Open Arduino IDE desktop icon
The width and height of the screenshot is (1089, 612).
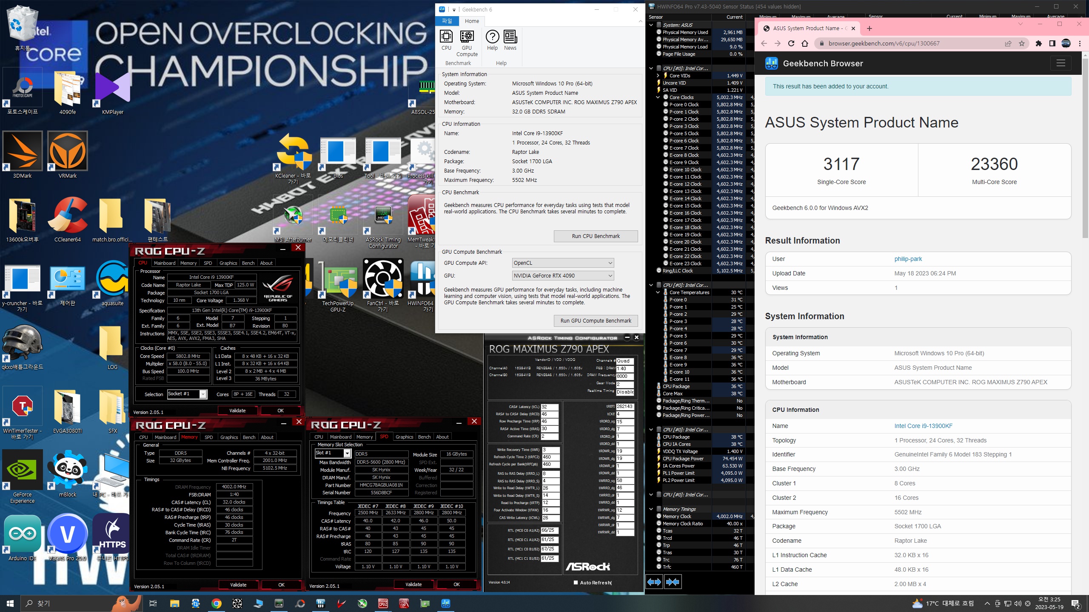pyautogui.click(x=23, y=538)
